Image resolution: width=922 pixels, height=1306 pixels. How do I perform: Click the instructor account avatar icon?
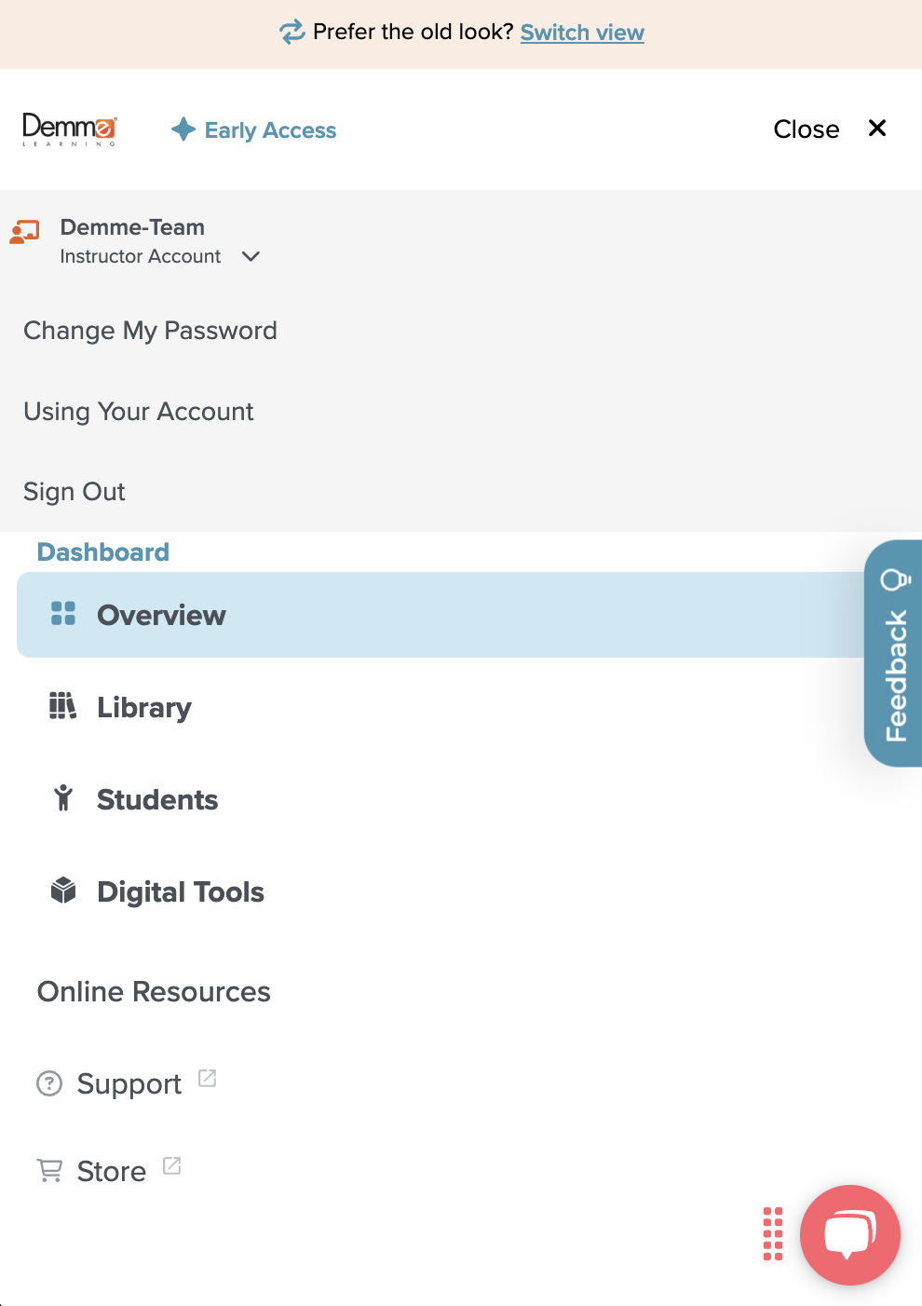pos(24,232)
